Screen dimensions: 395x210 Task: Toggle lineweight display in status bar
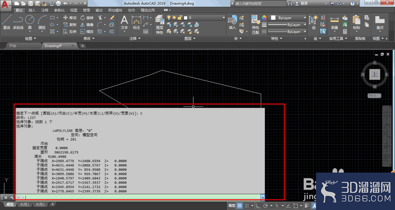click(x=307, y=206)
